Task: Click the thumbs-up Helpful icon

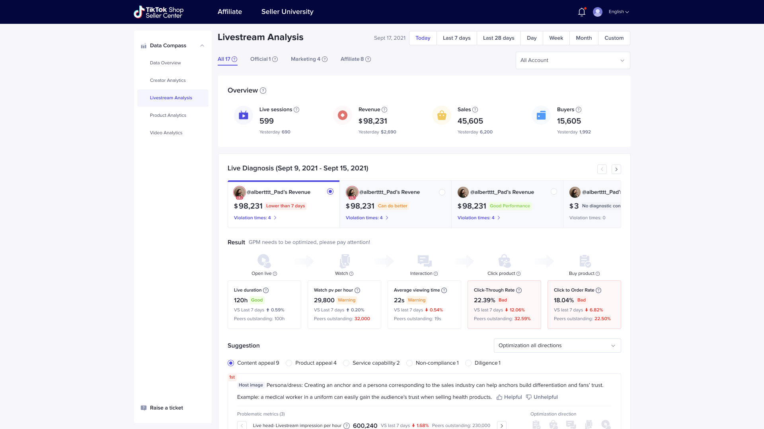Action: (499, 397)
